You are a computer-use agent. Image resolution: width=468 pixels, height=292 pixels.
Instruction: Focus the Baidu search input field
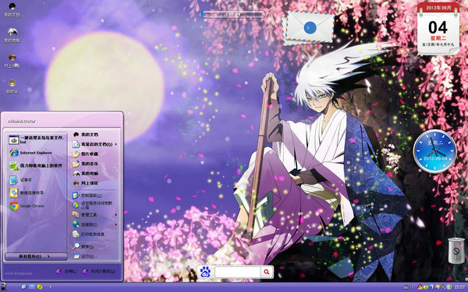[x=238, y=272]
